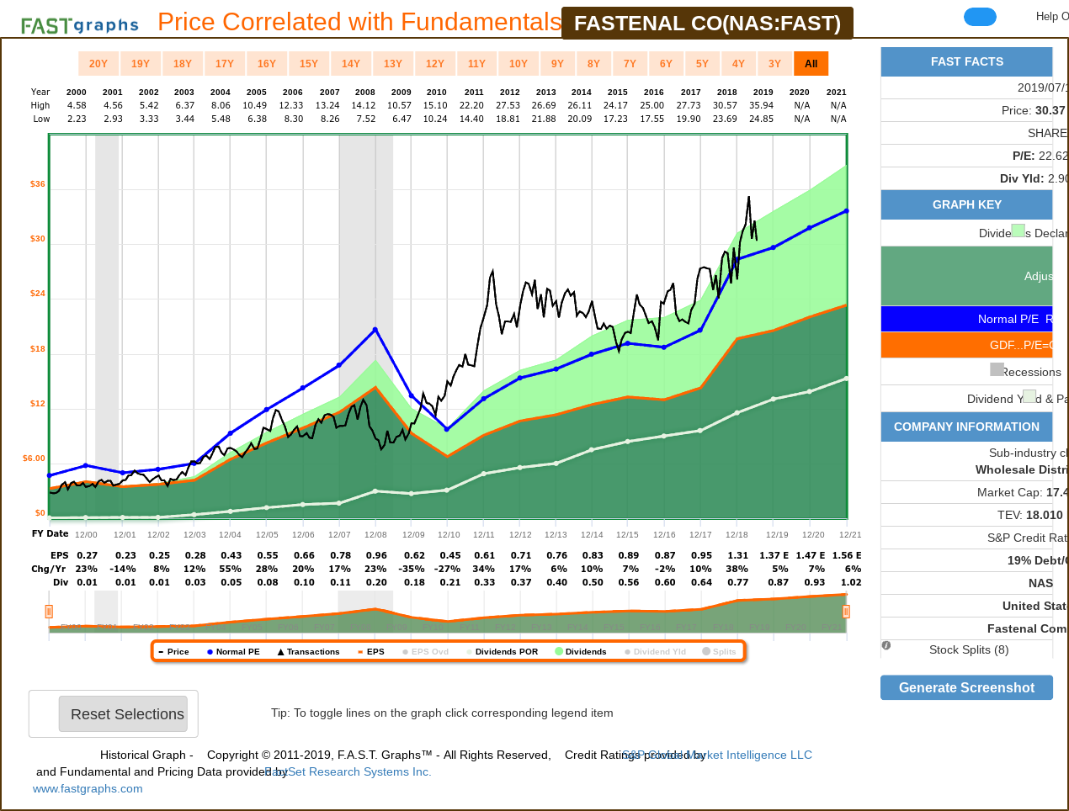Open www.fastgraphs.com link
1069x811 pixels.
(x=88, y=788)
